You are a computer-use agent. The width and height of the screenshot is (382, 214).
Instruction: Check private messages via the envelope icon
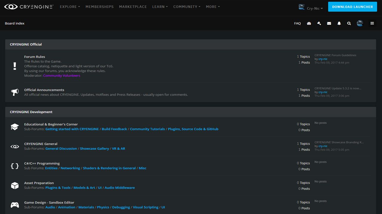tap(329, 23)
